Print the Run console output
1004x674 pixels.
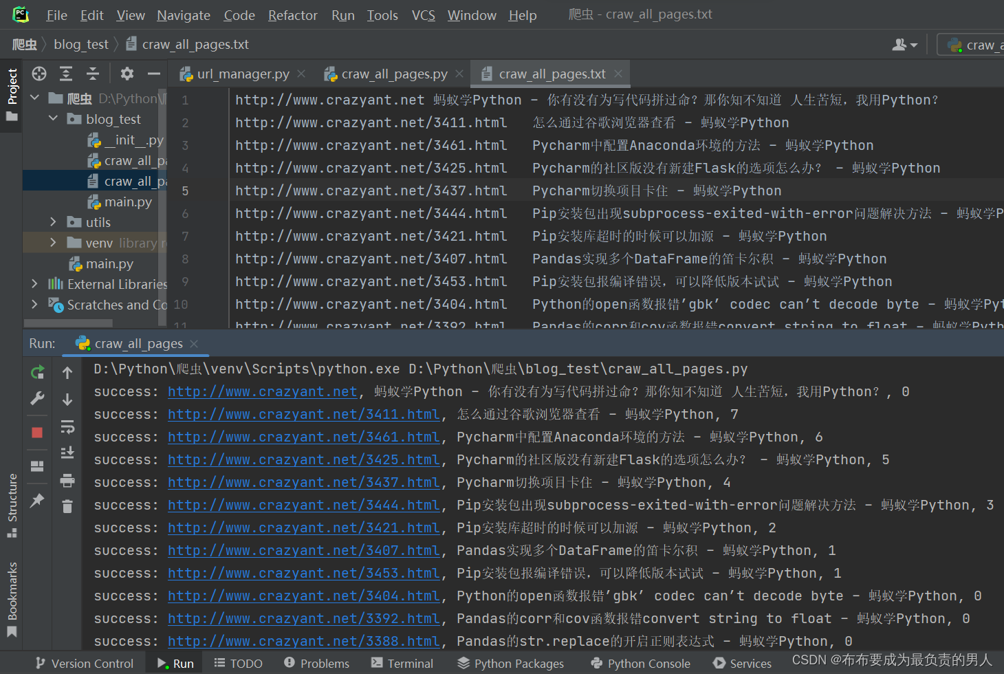tap(67, 480)
